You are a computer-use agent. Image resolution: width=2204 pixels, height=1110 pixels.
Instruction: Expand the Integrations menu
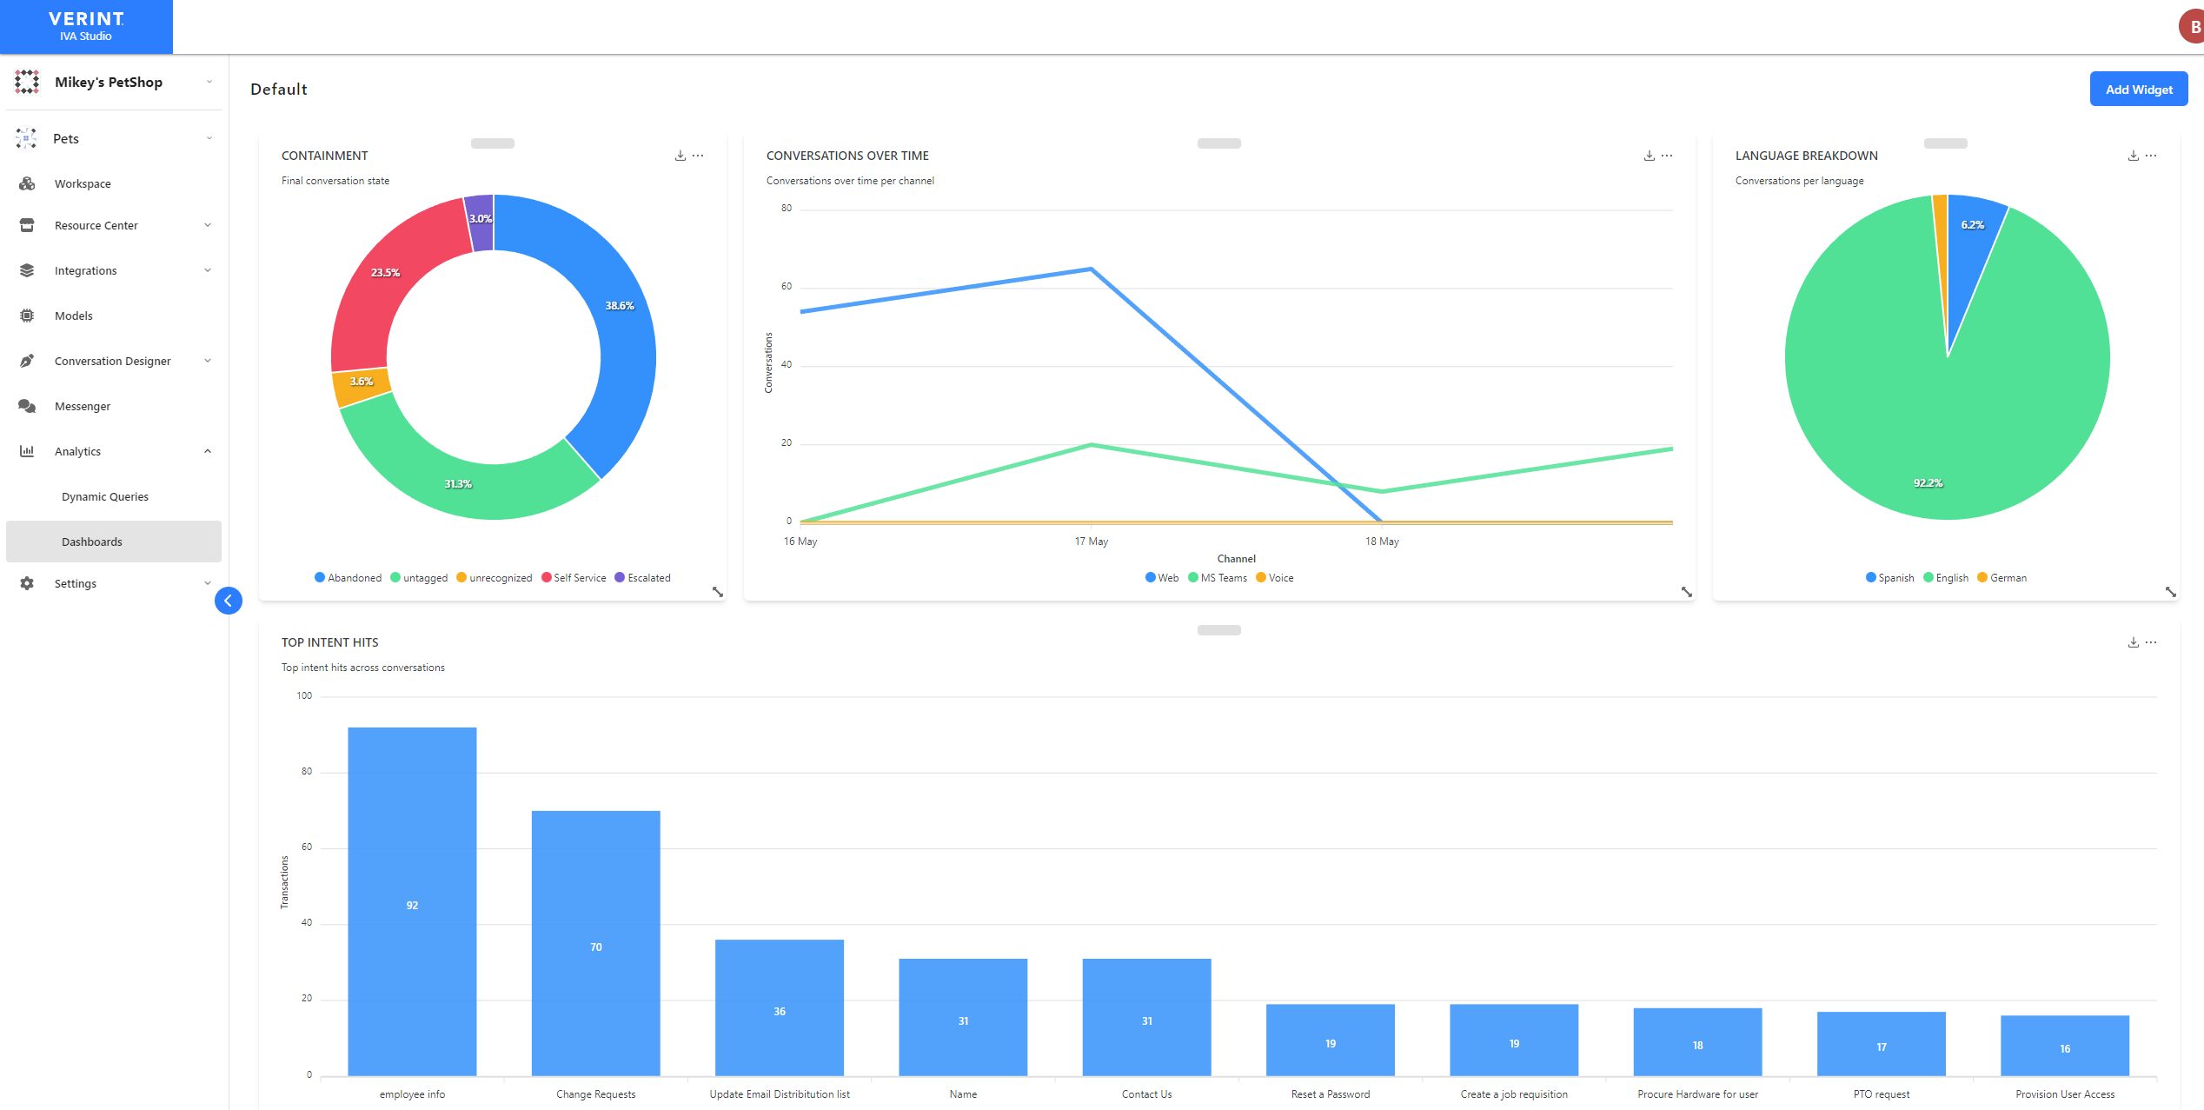coord(85,270)
